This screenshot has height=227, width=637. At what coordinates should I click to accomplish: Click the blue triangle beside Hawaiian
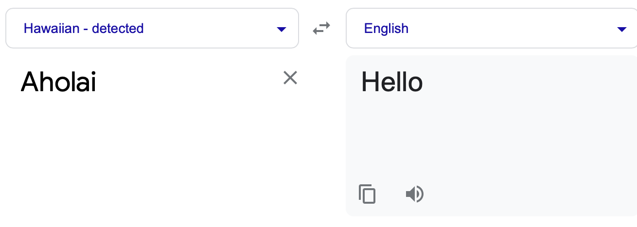click(281, 29)
